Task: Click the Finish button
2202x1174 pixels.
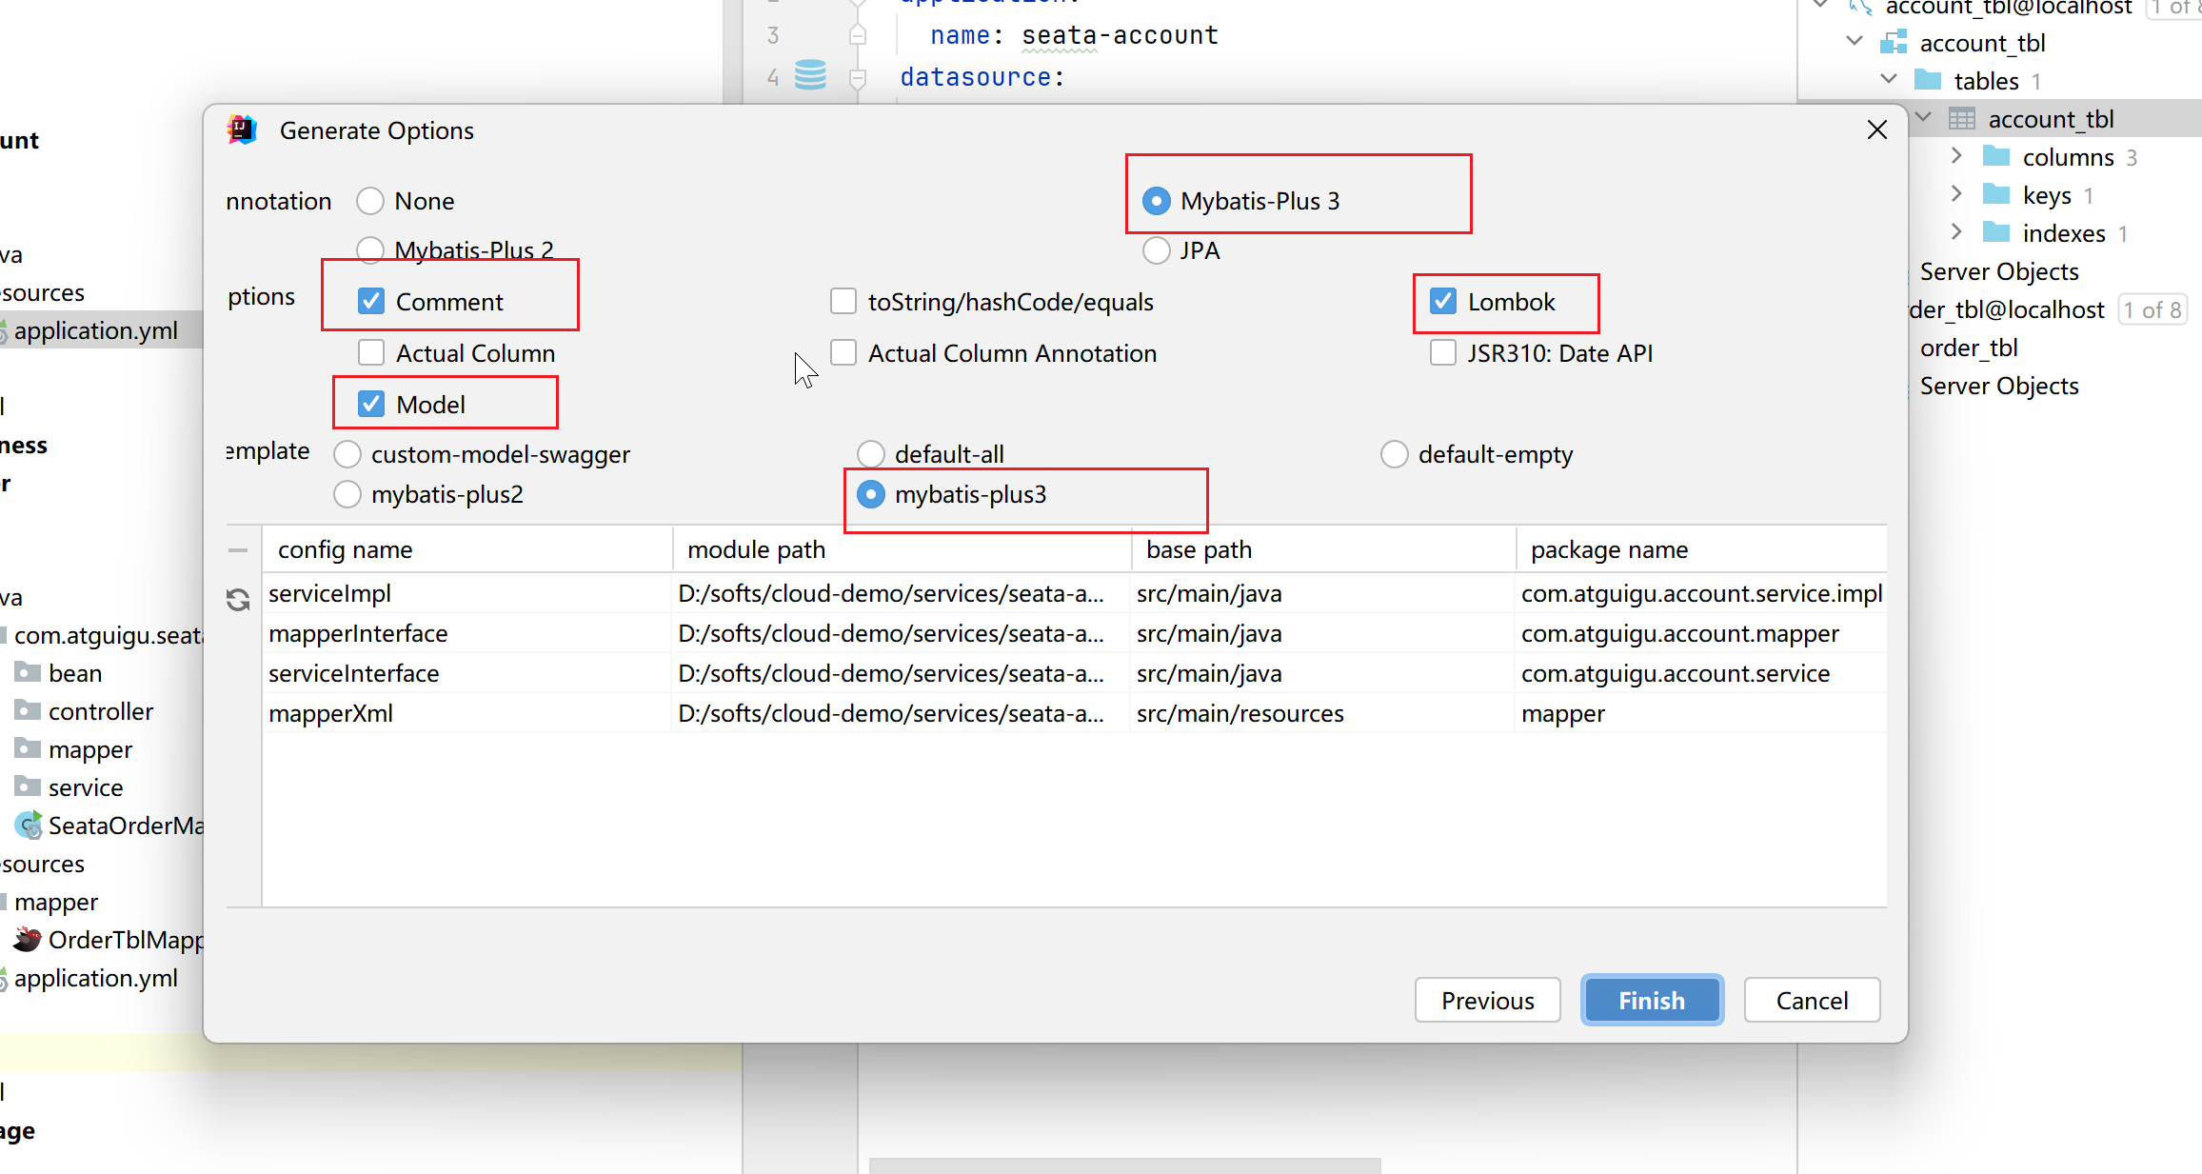Action: (1652, 1001)
